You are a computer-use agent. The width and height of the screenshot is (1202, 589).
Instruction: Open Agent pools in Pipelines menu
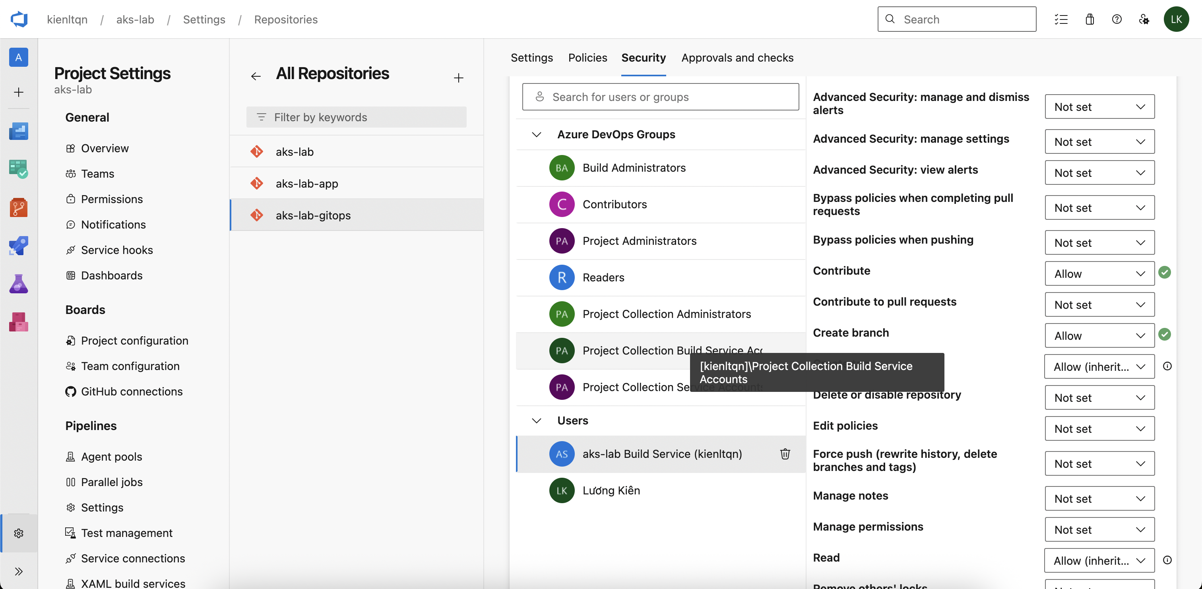pyautogui.click(x=112, y=456)
